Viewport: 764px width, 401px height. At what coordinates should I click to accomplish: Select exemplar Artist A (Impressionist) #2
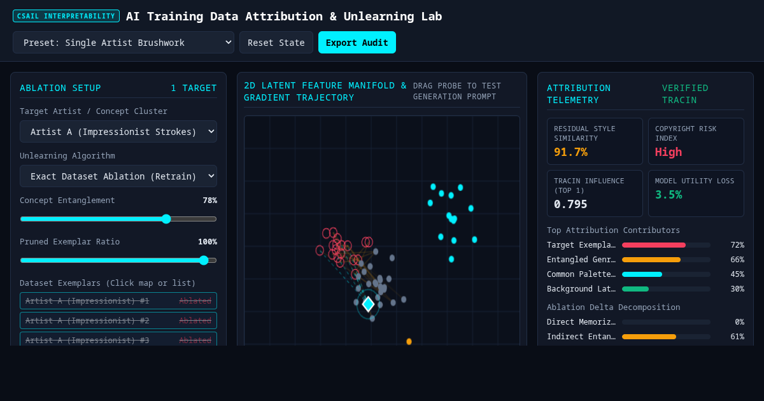[x=118, y=321]
